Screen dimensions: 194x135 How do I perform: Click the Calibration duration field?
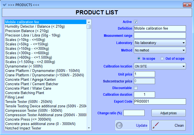(144, 95)
